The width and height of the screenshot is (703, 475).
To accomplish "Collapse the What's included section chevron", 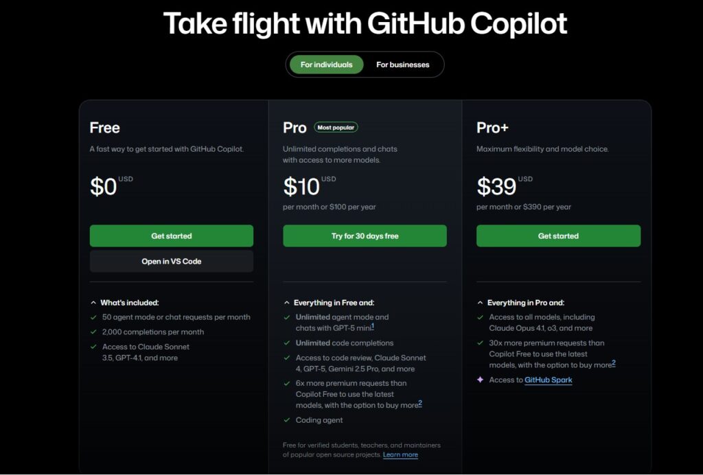I will coord(93,303).
